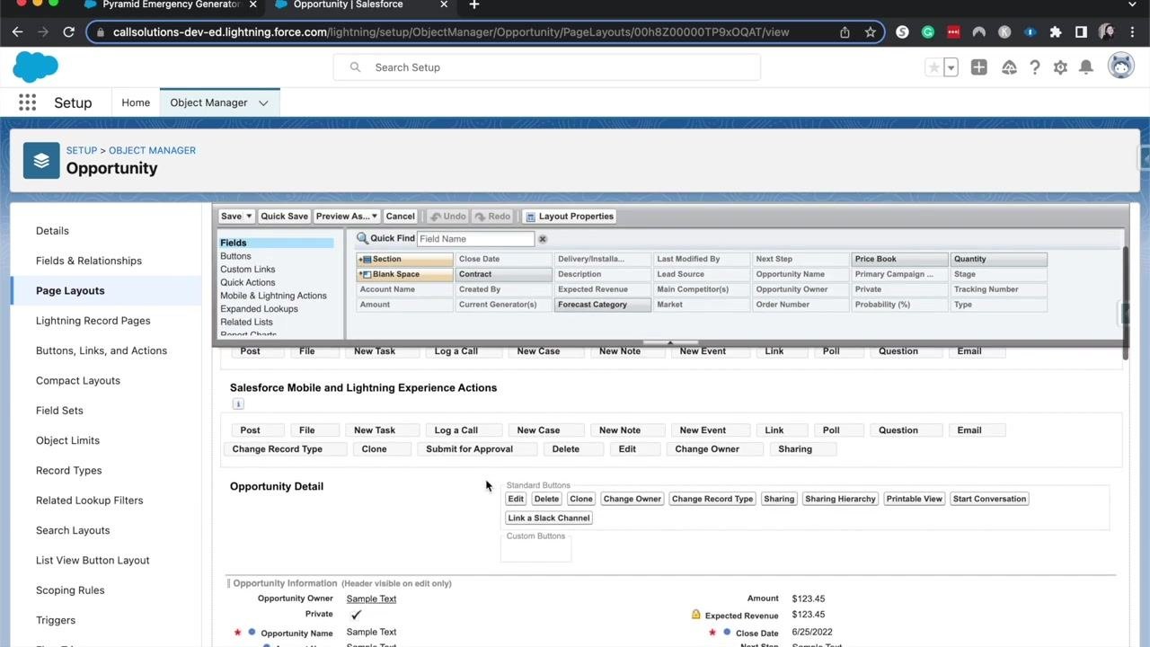Open the Chrome Extensions puzzle menu
Viewport: 1150px width, 647px height.
pyautogui.click(x=1056, y=32)
